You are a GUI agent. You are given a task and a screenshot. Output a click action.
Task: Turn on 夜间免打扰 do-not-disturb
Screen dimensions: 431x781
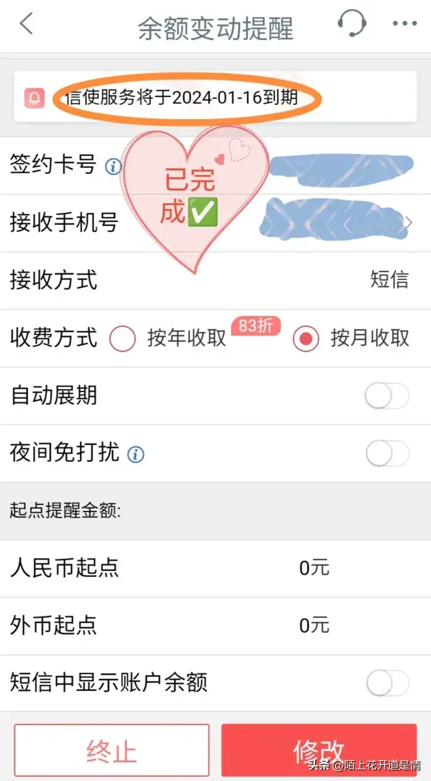pyautogui.click(x=386, y=454)
